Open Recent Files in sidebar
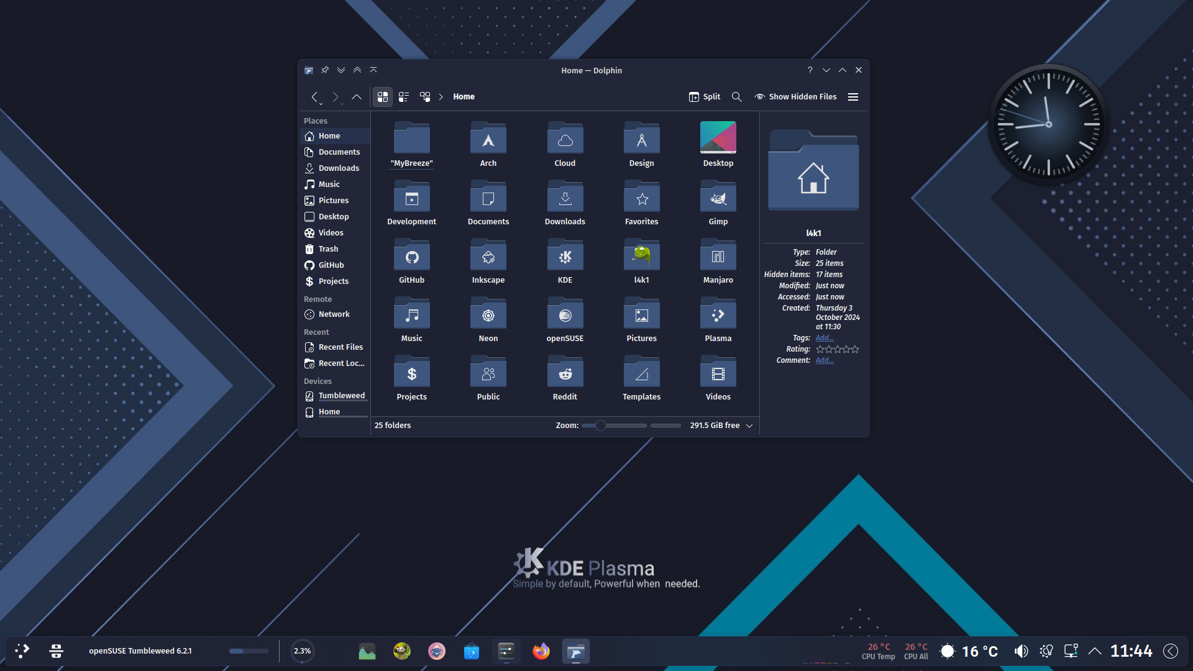Image resolution: width=1193 pixels, height=671 pixels. [x=336, y=347]
